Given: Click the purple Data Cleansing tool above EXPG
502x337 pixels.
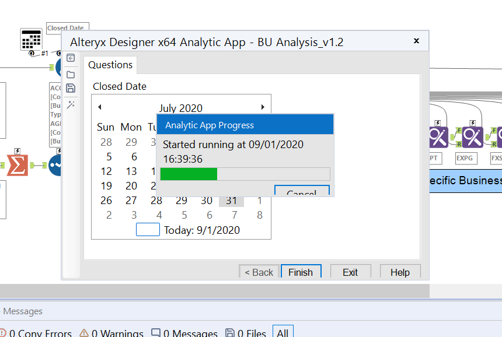Looking at the screenshot, I should (x=473, y=138).
